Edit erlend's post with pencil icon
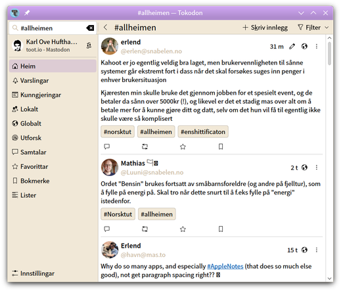Viewport: 341px width, 291px height. (x=292, y=46)
